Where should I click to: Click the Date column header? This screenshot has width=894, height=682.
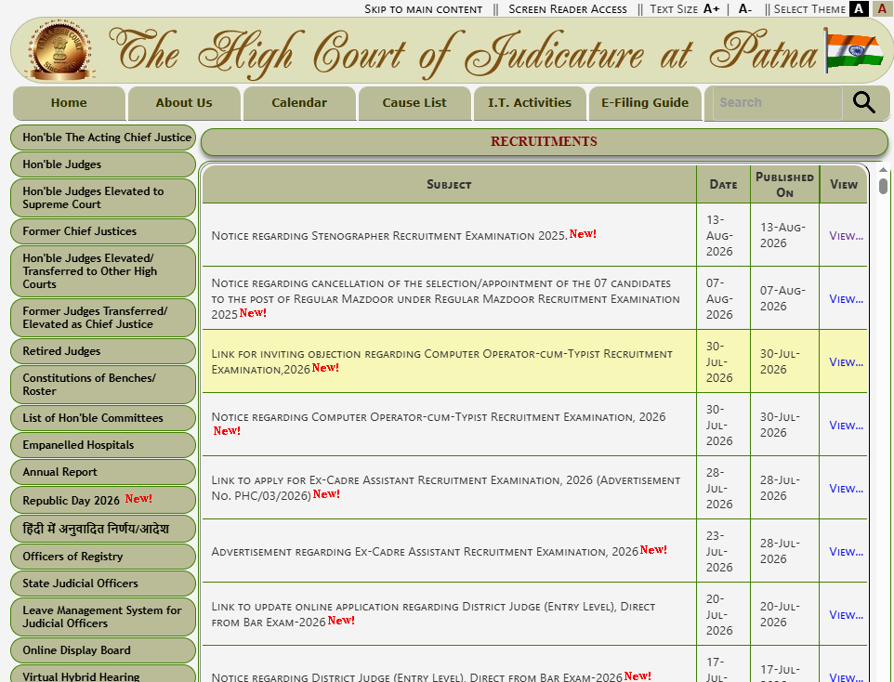pos(723,184)
